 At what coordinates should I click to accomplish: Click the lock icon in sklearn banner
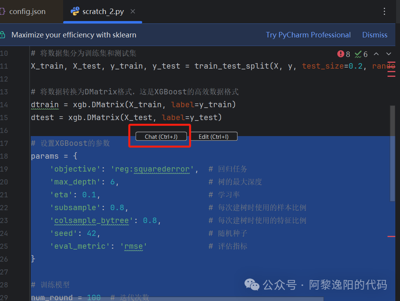click(x=3, y=35)
